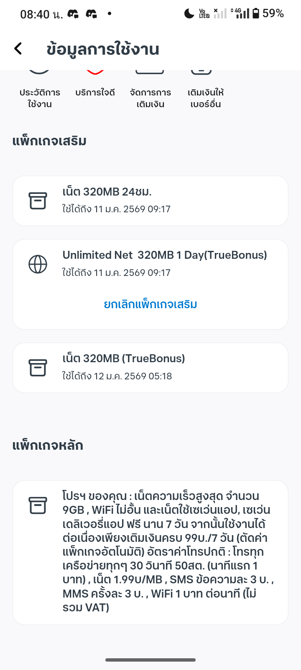Open เติมเงินให้เบอร์อื่น shortcut
The height and width of the screenshot is (670, 301).
pyautogui.click(x=205, y=98)
